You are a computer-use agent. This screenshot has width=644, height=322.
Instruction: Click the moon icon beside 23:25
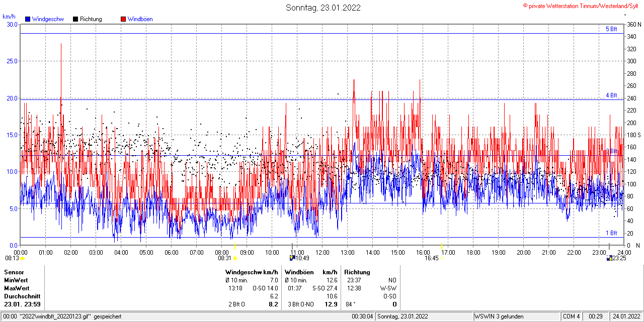[609, 258]
